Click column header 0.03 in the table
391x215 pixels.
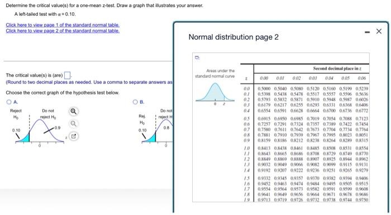(x=313, y=78)
